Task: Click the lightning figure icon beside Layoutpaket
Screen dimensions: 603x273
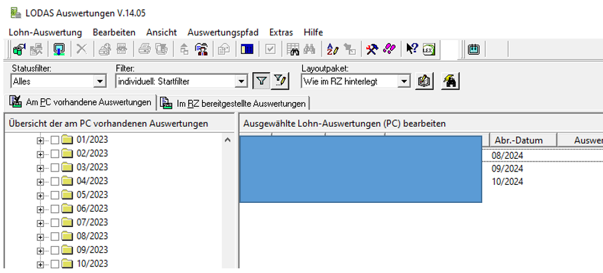Action: (x=450, y=81)
